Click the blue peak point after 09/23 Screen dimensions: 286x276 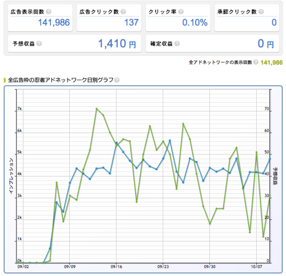click(x=170, y=141)
